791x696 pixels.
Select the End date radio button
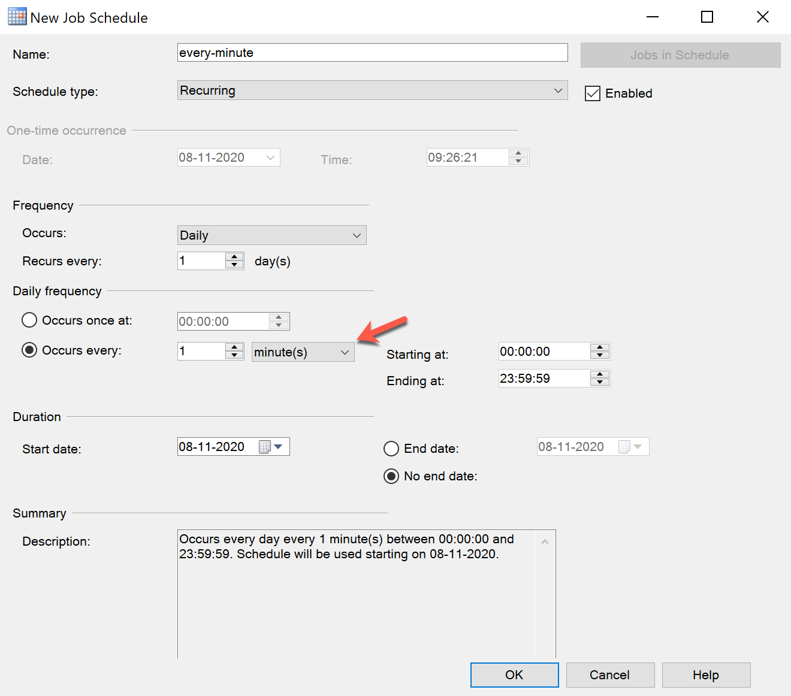coord(391,449)
